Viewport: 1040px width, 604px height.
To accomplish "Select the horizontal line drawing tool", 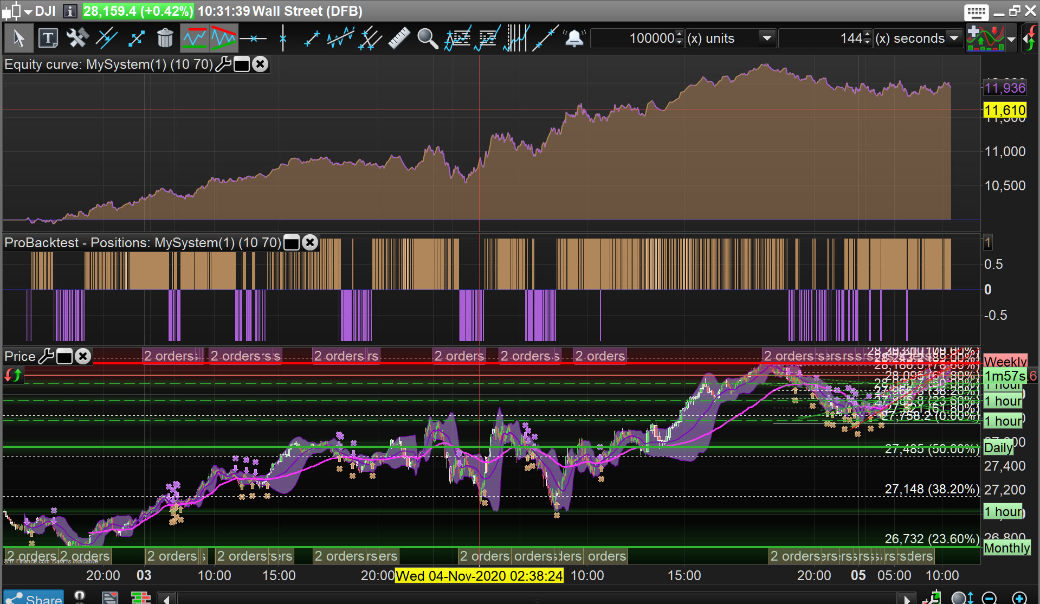I will [x=253, y=38].
